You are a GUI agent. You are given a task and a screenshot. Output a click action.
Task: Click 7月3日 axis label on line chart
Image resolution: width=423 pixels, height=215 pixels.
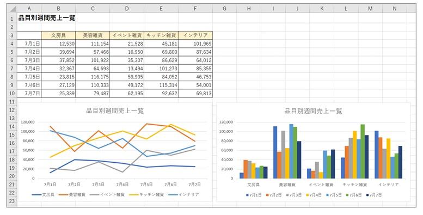(x=98, y=185)
